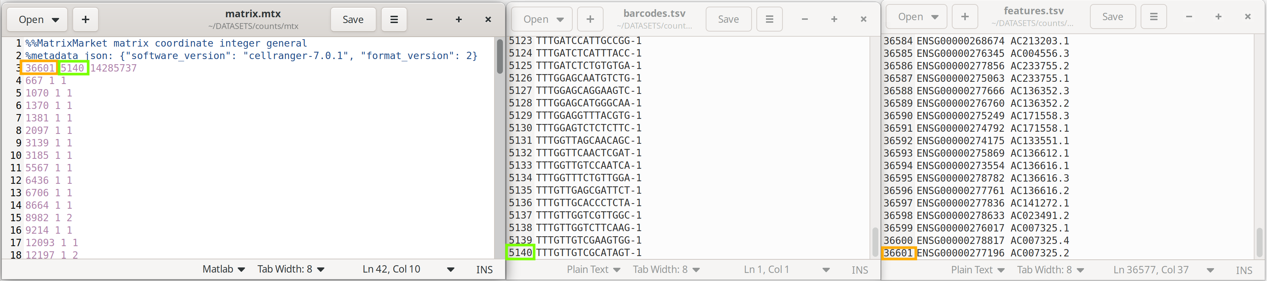The height and width of the screenshot is (281, 1267).
Task: Toggle INS overwrite mode in matrix.mtx window
Action: (484, 269)
